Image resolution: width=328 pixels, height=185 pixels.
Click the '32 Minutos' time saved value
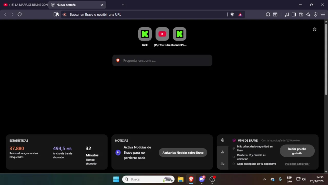tap(92, 152)
